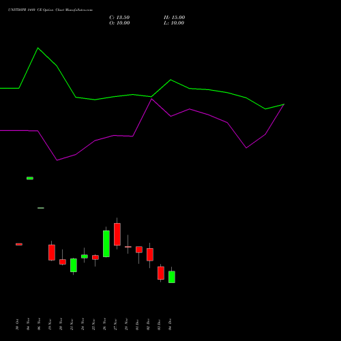Image resolution: width=341 pixels, height=341 pixels.
Task: Click the chart title text at top left
Action: coord(50,10)
